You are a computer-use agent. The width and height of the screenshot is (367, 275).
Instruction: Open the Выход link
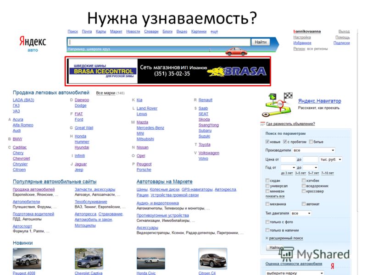pos(344,31)
